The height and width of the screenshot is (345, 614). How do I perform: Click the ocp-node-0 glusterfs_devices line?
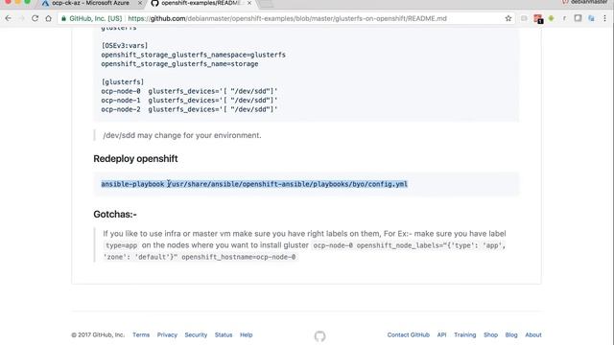[190, 91]
